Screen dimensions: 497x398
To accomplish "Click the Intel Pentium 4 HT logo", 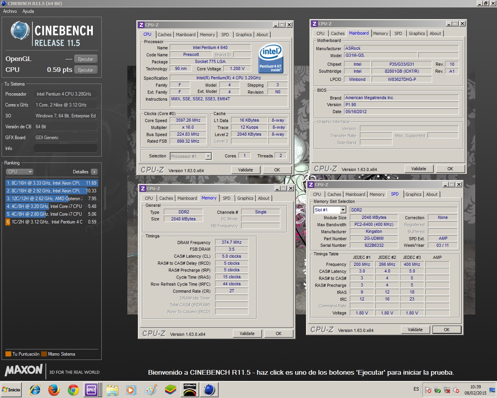I will tap(270, 58).
